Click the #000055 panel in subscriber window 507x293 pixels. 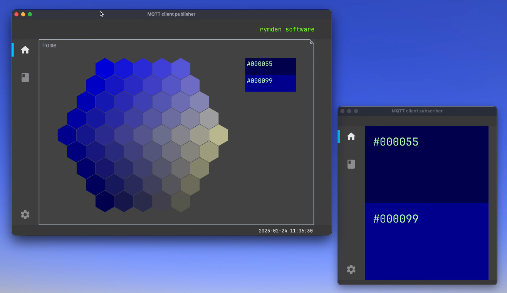coord(426,164)
